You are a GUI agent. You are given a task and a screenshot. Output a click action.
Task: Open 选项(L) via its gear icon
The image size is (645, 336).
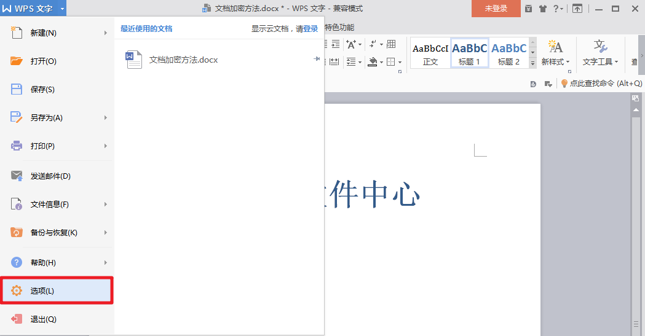[x=16, y=291]
